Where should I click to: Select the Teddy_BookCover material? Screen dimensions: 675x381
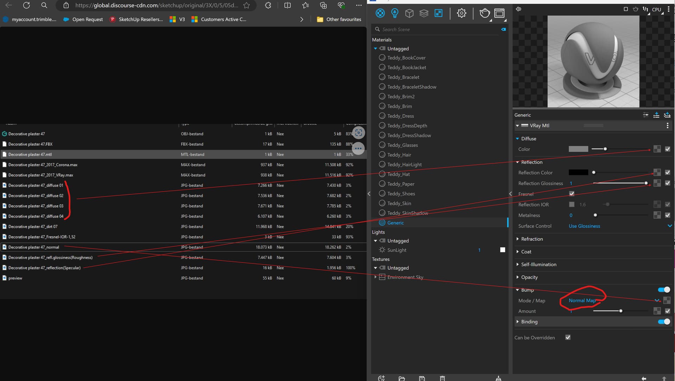[x=406, y=58]
